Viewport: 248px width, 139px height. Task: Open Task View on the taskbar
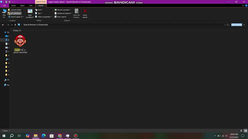[19, 136]
